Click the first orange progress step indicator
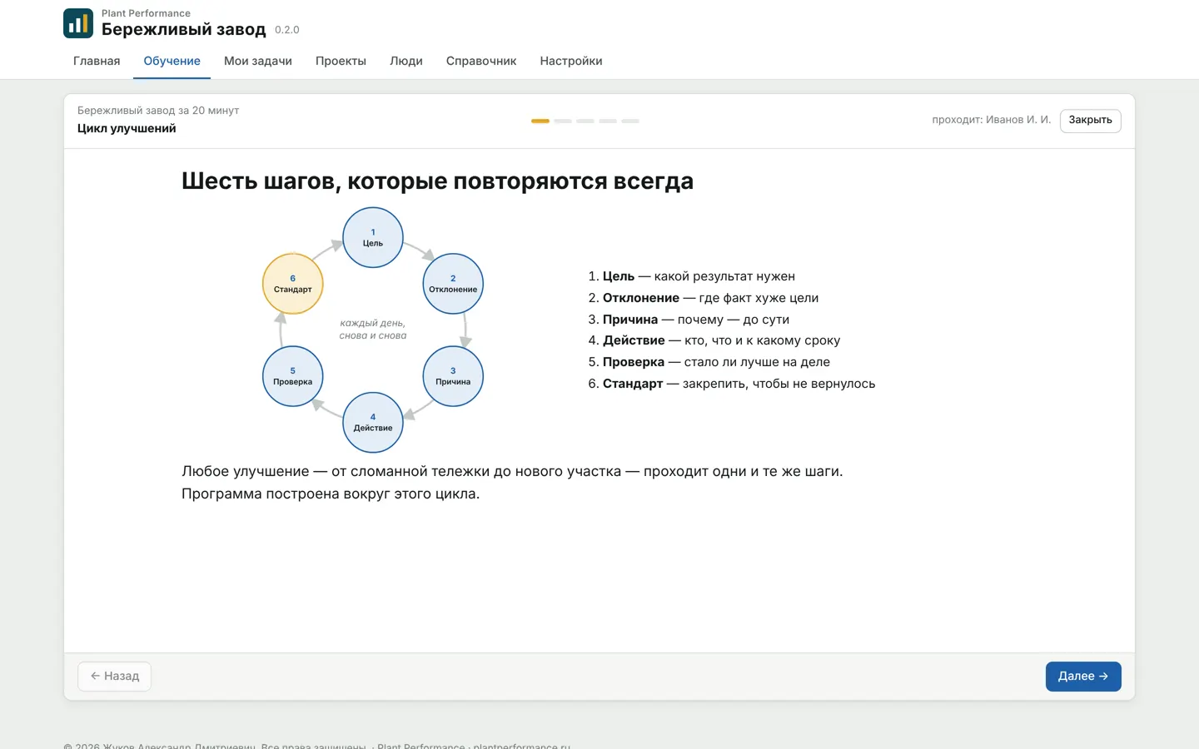 [540, 122]
